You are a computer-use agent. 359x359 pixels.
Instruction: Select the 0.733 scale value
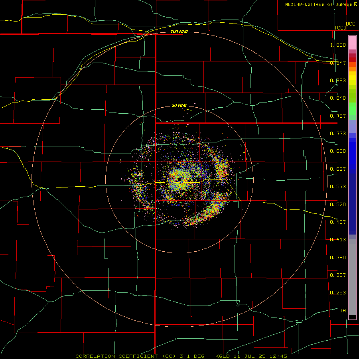point(338,134)
